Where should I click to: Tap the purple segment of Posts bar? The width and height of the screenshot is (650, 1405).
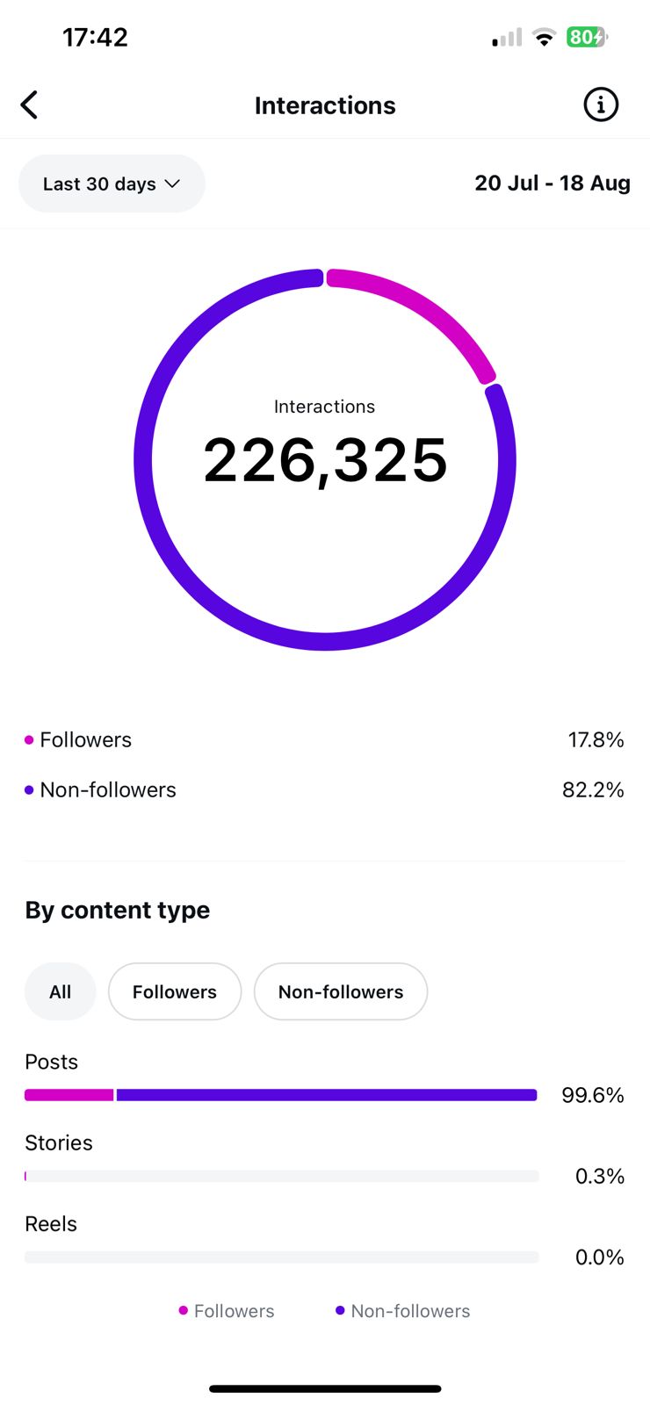tap(326, 1095)
